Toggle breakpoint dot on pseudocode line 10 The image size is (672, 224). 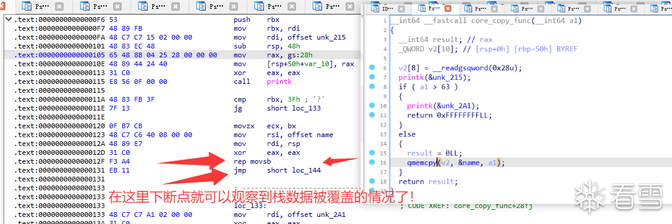click(x=372, y=106)
